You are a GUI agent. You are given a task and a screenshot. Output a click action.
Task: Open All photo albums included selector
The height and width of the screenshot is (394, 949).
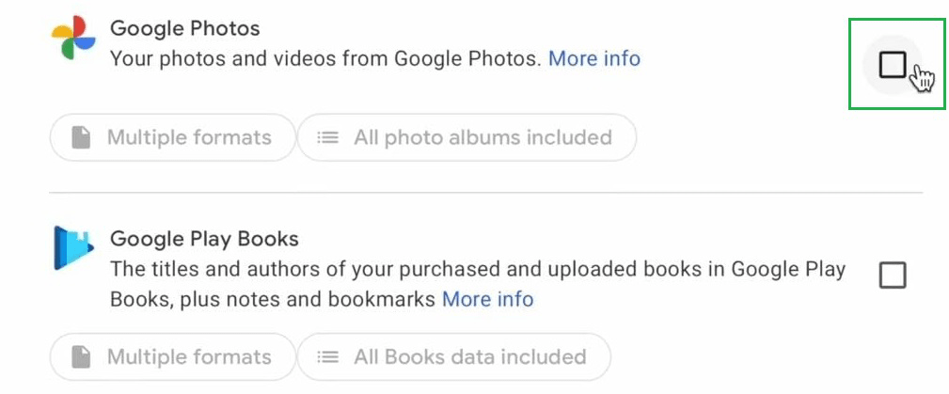pos(467,138)
